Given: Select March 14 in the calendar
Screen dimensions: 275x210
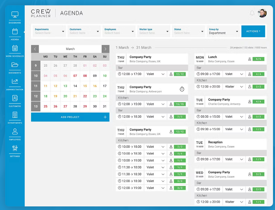Looking at the screenshot, I should point(75,86).
